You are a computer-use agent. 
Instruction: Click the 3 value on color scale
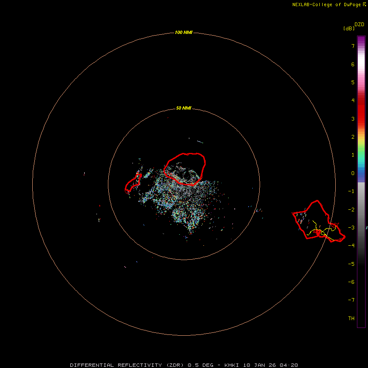click(x=353, y=119)
